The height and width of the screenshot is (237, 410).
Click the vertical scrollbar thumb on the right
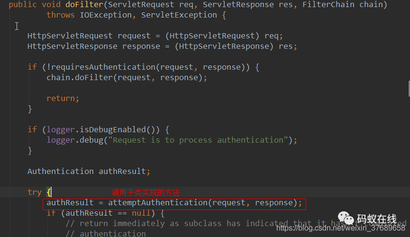pyautogui.click(x=408, y=88)
